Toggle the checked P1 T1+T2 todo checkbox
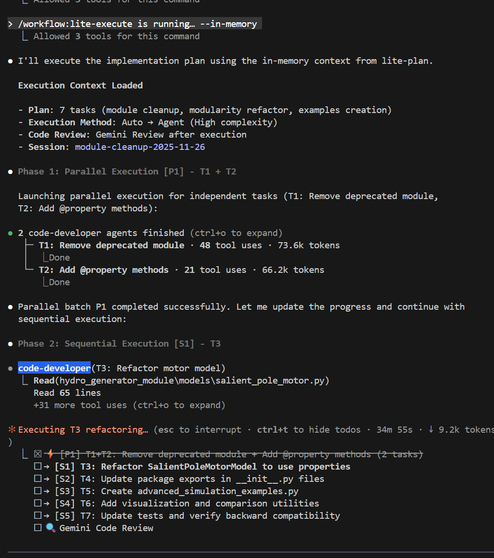Image resolution: width=494 pixels, height=558 pixels. (x=38, y=454)
